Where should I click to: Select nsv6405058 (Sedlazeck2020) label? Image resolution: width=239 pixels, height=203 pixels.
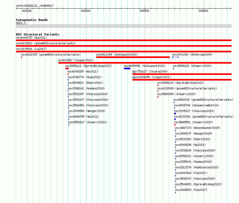click(x=145, y=66)
